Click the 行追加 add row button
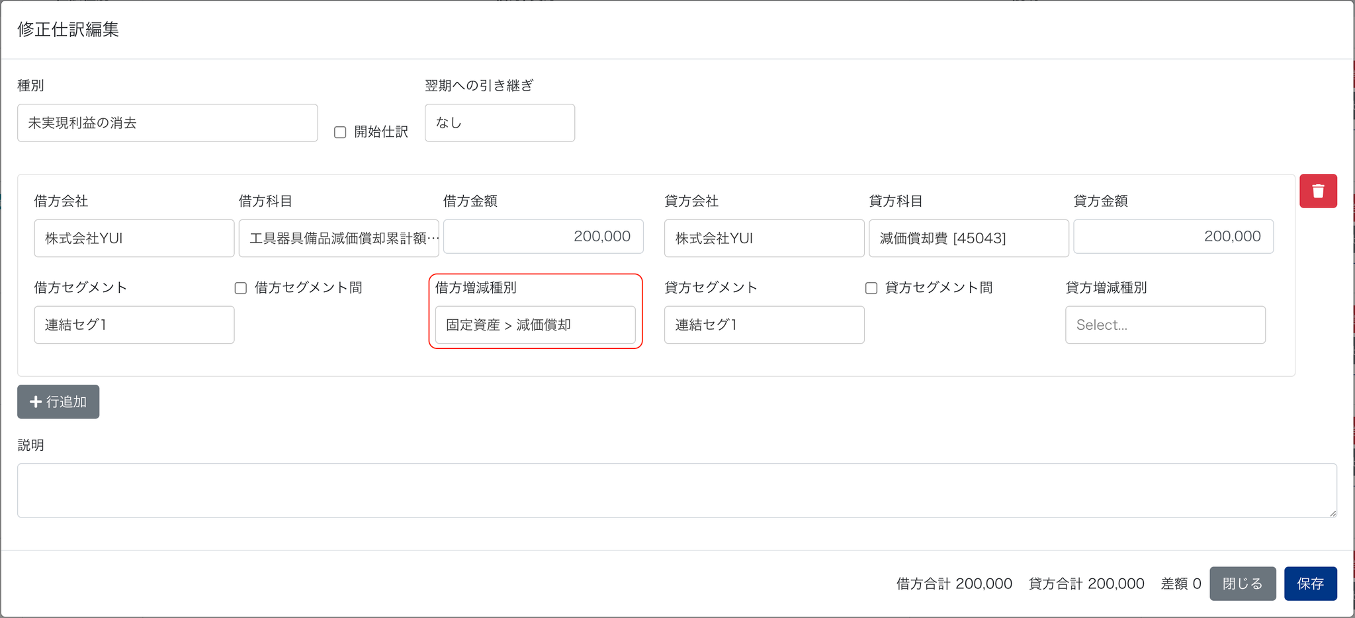This screenshot has height=618, width=1355. pyautogui.click(x=58, y=402)
